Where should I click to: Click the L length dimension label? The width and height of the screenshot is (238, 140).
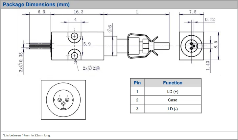pyautogui.click(x=137, y=12)
